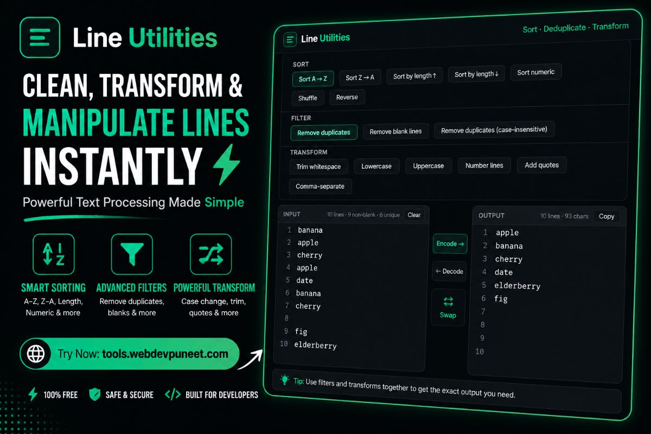Clear the input panel
651x434 pixels.
(414, 215)
